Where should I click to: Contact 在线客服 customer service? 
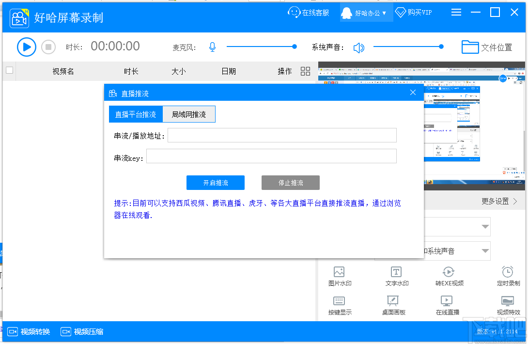coord(309,12)
